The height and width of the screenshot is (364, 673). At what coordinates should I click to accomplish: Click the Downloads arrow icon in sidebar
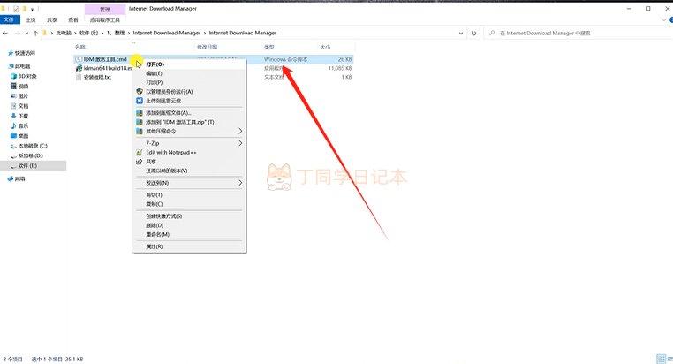[14, 116]
